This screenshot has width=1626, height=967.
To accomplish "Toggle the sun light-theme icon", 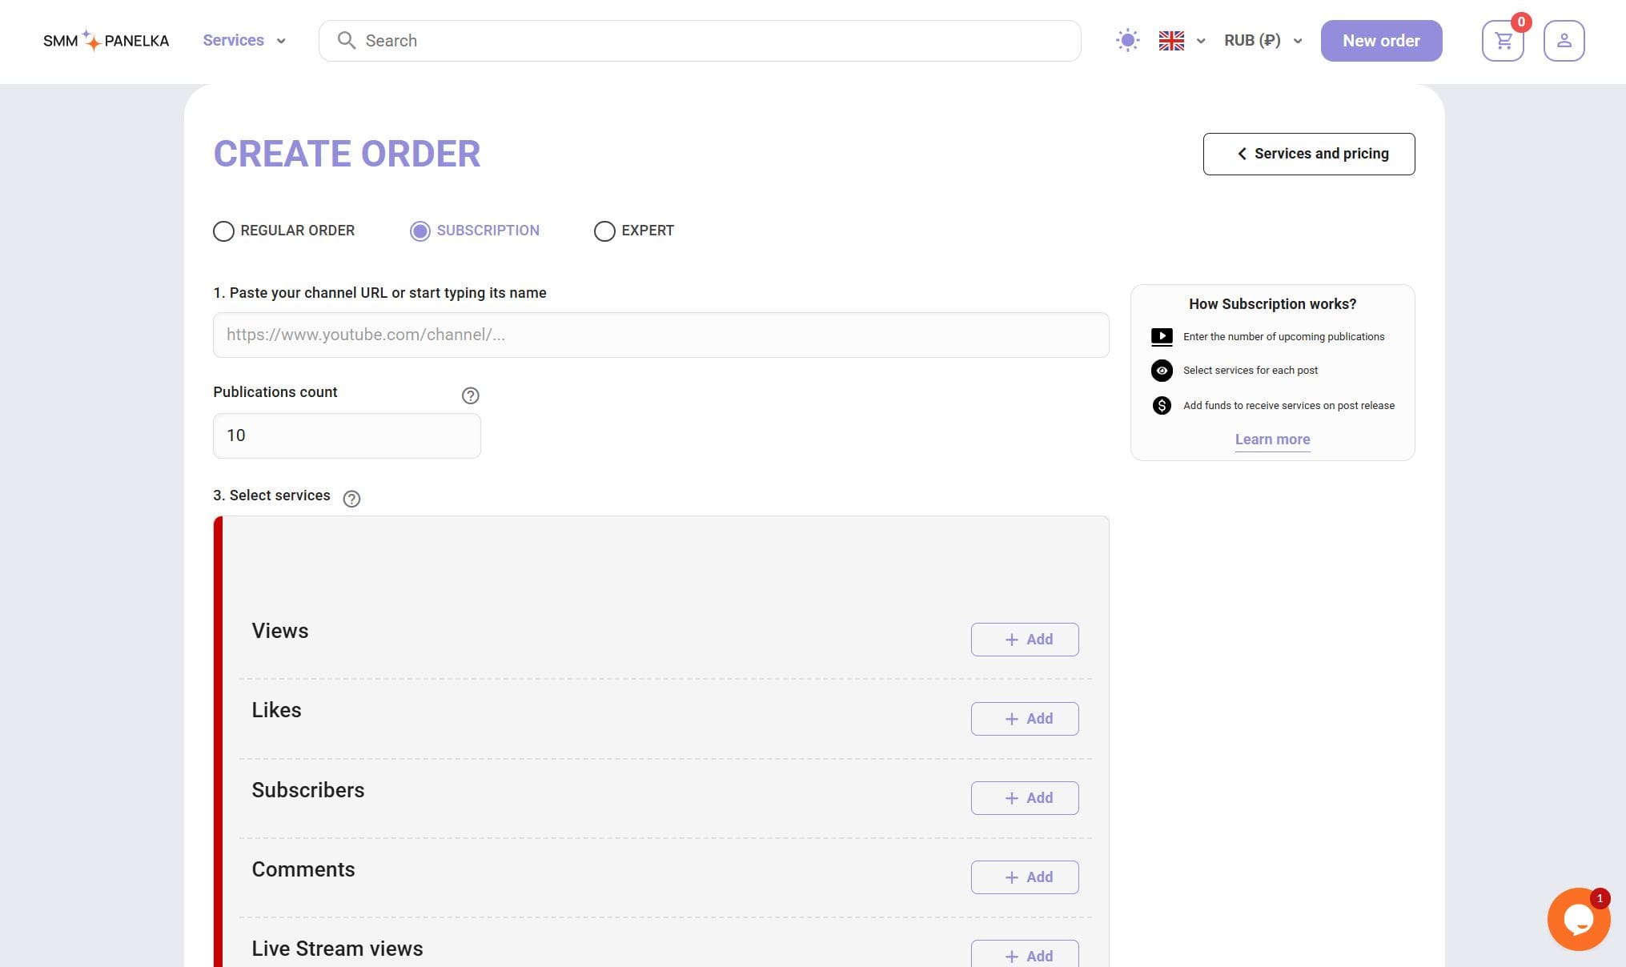I will (x=1127, y=41).
